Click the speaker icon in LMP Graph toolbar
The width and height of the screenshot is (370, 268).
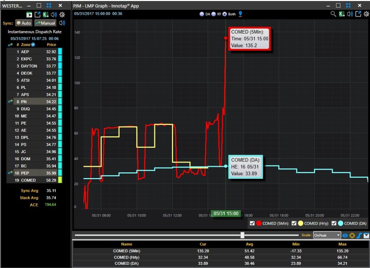350,14
